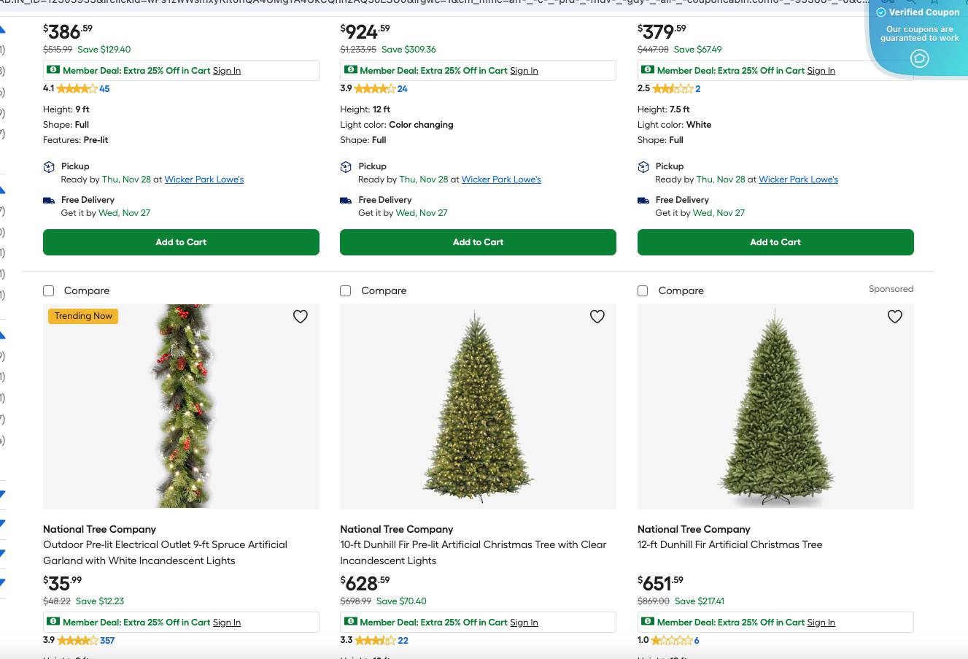The image size is (968, 659).
Task: Open the Wicker Park Lowe's store link
Action: [204, 180]
